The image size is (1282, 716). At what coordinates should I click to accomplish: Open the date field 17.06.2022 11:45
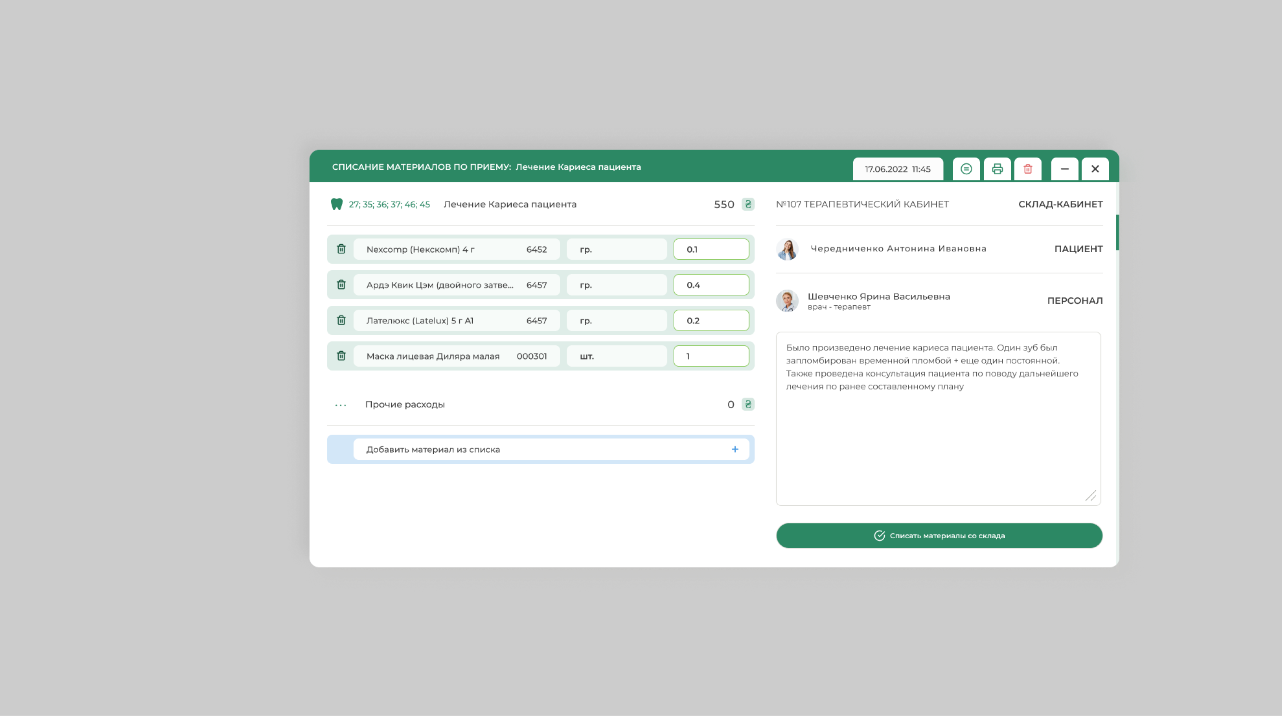point(897,169)
